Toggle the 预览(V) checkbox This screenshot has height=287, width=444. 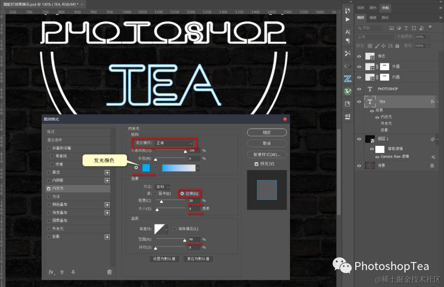(256, 164)
